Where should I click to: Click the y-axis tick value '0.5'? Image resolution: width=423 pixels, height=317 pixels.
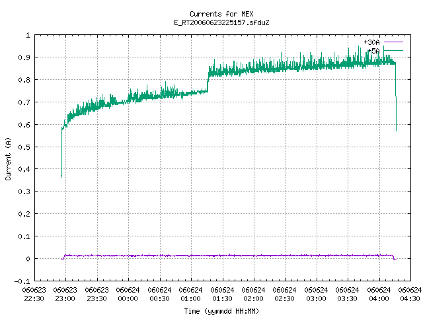(x=24, y=147)
